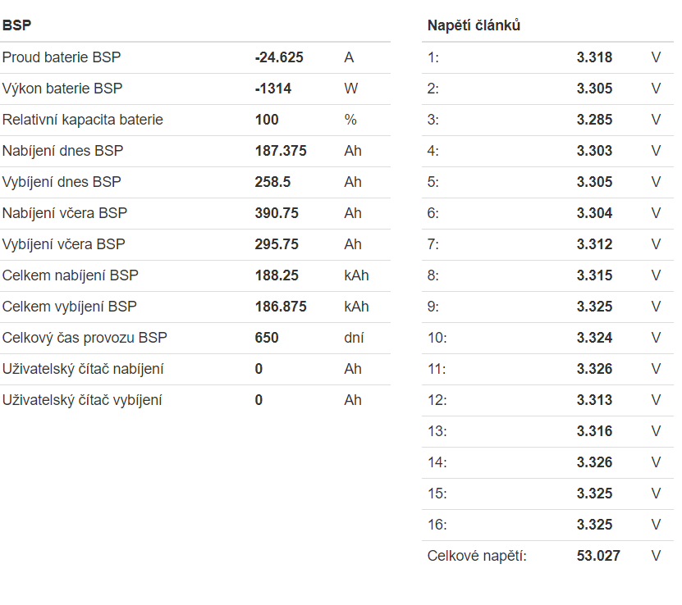682x605 pixels.
Task: Select the Vybíjení dnes BSP value 258.5
Action: click(x=272, y=182)
